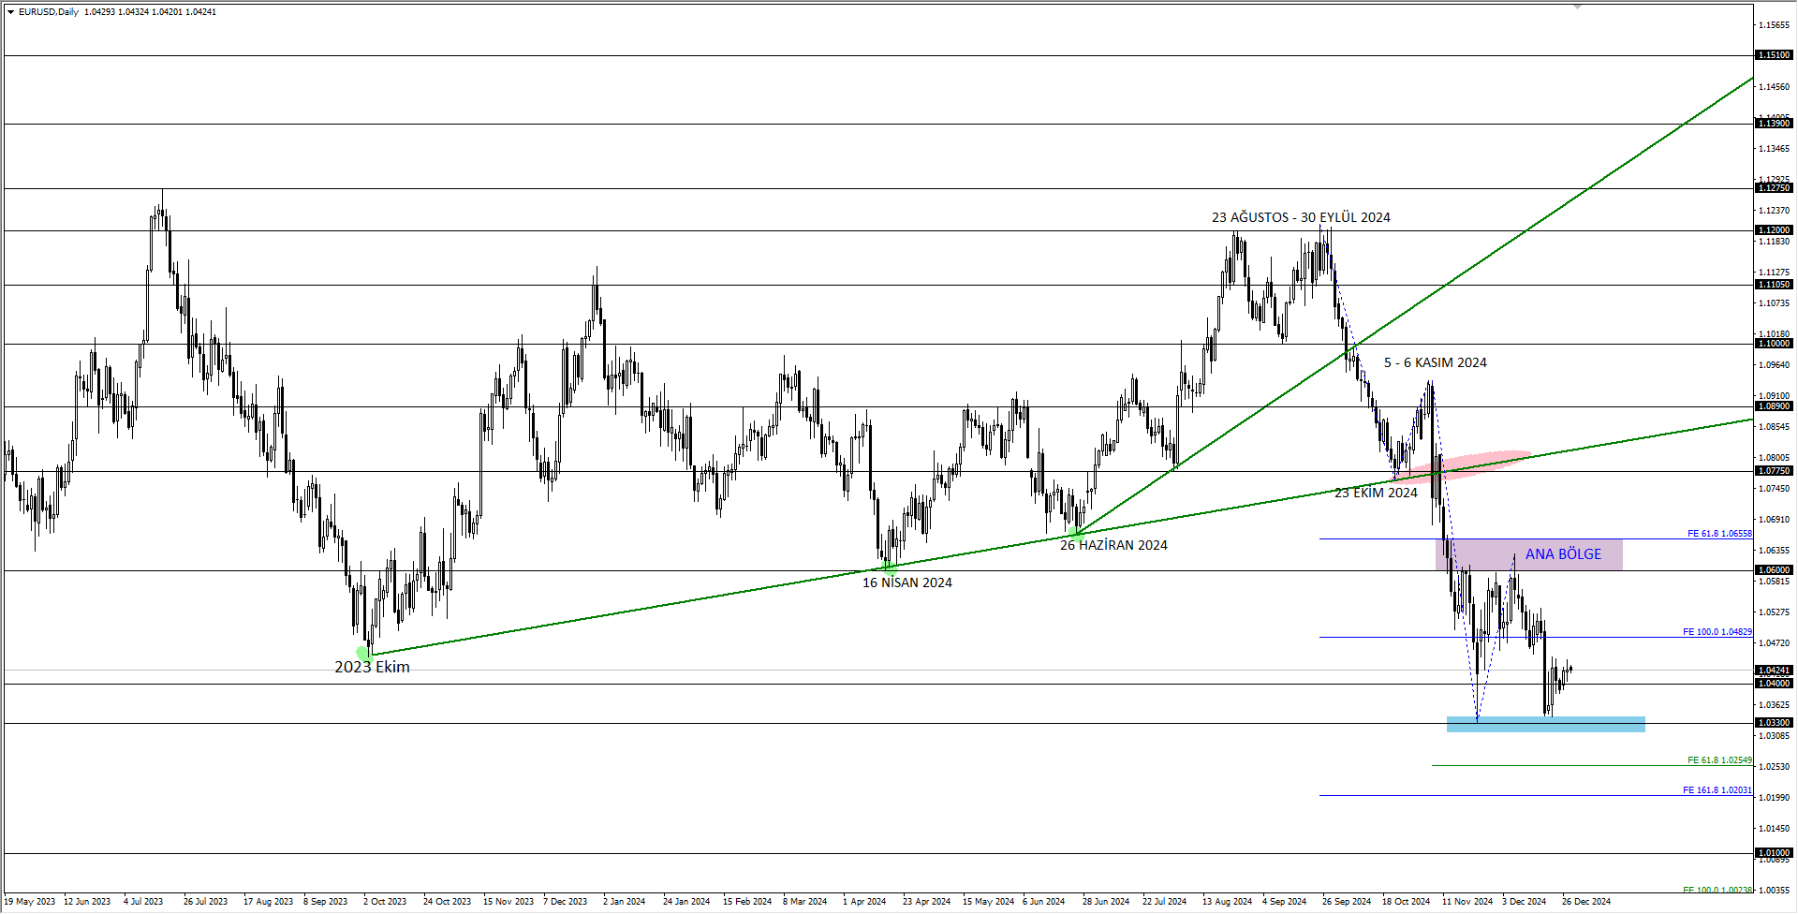
Task: Click the green dot at 26 Haziran 2024 low
Action: click(x=1075, y=533)
